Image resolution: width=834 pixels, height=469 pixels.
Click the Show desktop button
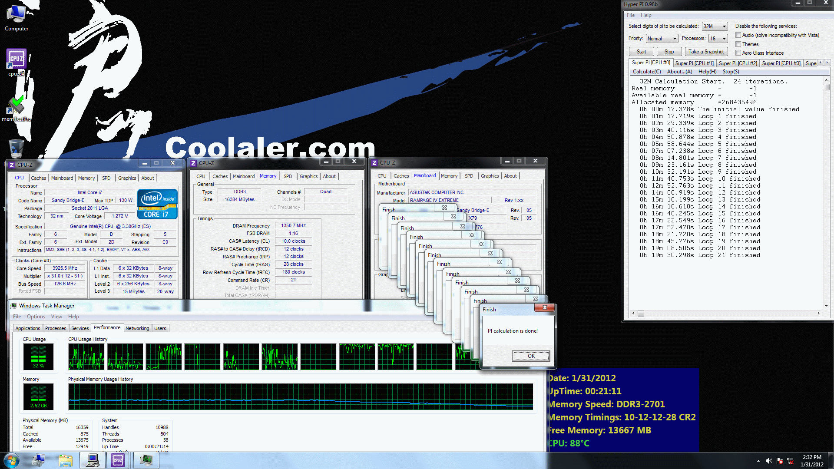(830, 461)
